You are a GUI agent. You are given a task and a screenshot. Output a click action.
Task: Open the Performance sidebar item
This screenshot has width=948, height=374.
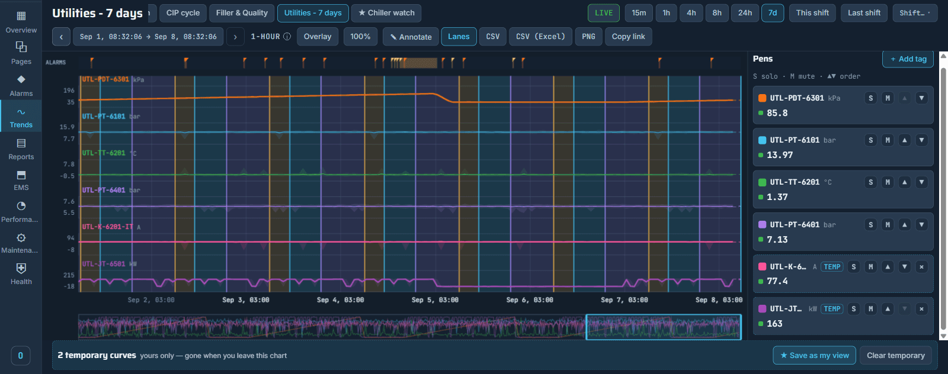(21, 211)
